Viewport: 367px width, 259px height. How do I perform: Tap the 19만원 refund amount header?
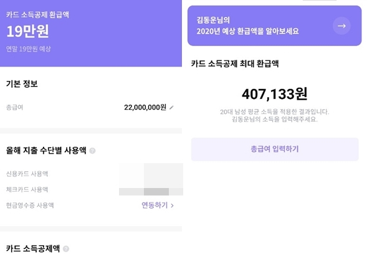pos(27,31)
